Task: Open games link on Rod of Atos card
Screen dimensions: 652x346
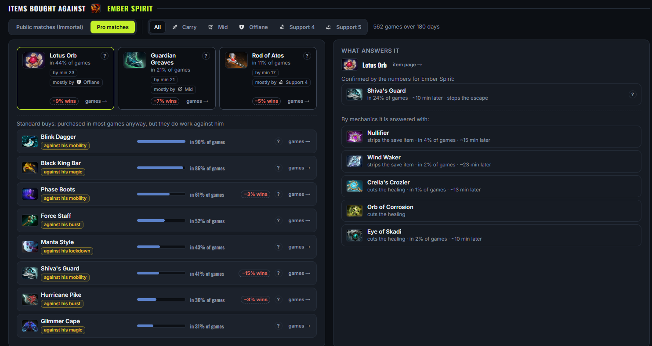Action: [298, 101]
